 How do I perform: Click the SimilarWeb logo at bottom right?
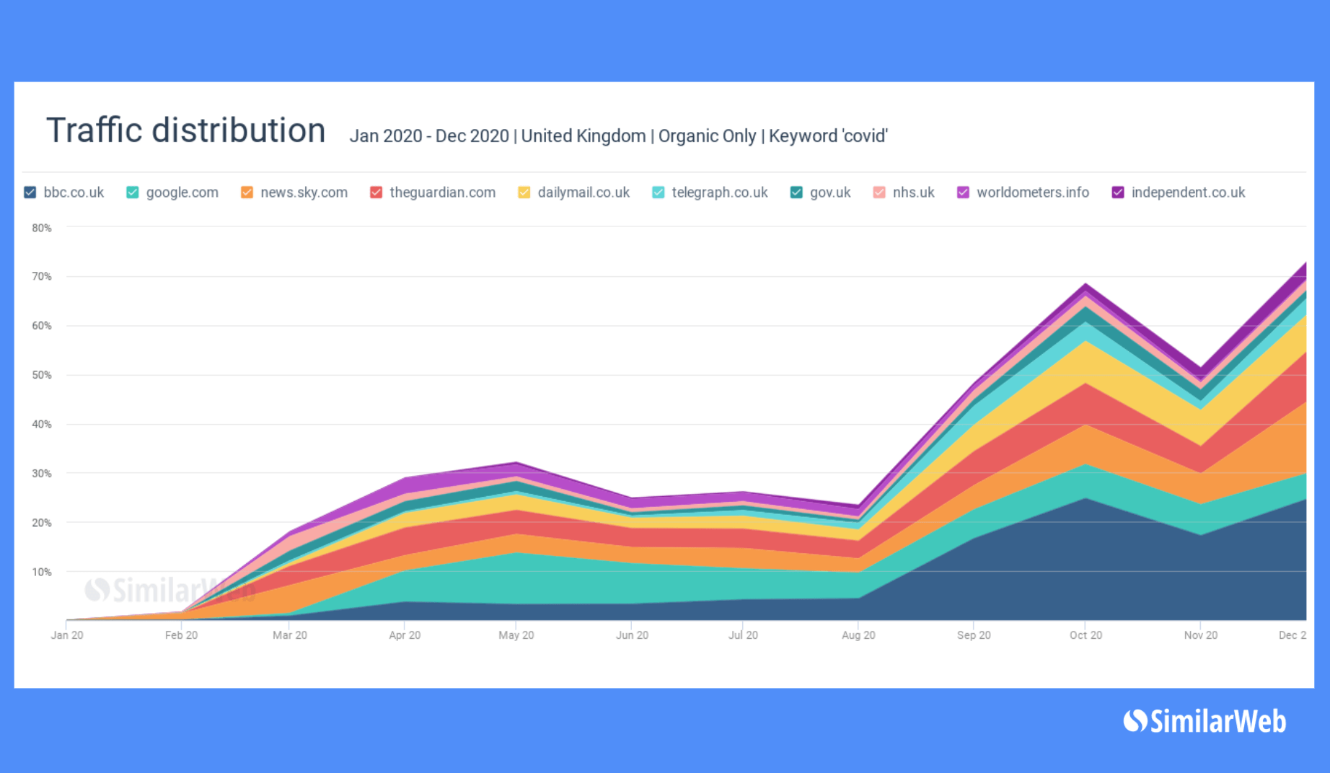coord(1205,721)
